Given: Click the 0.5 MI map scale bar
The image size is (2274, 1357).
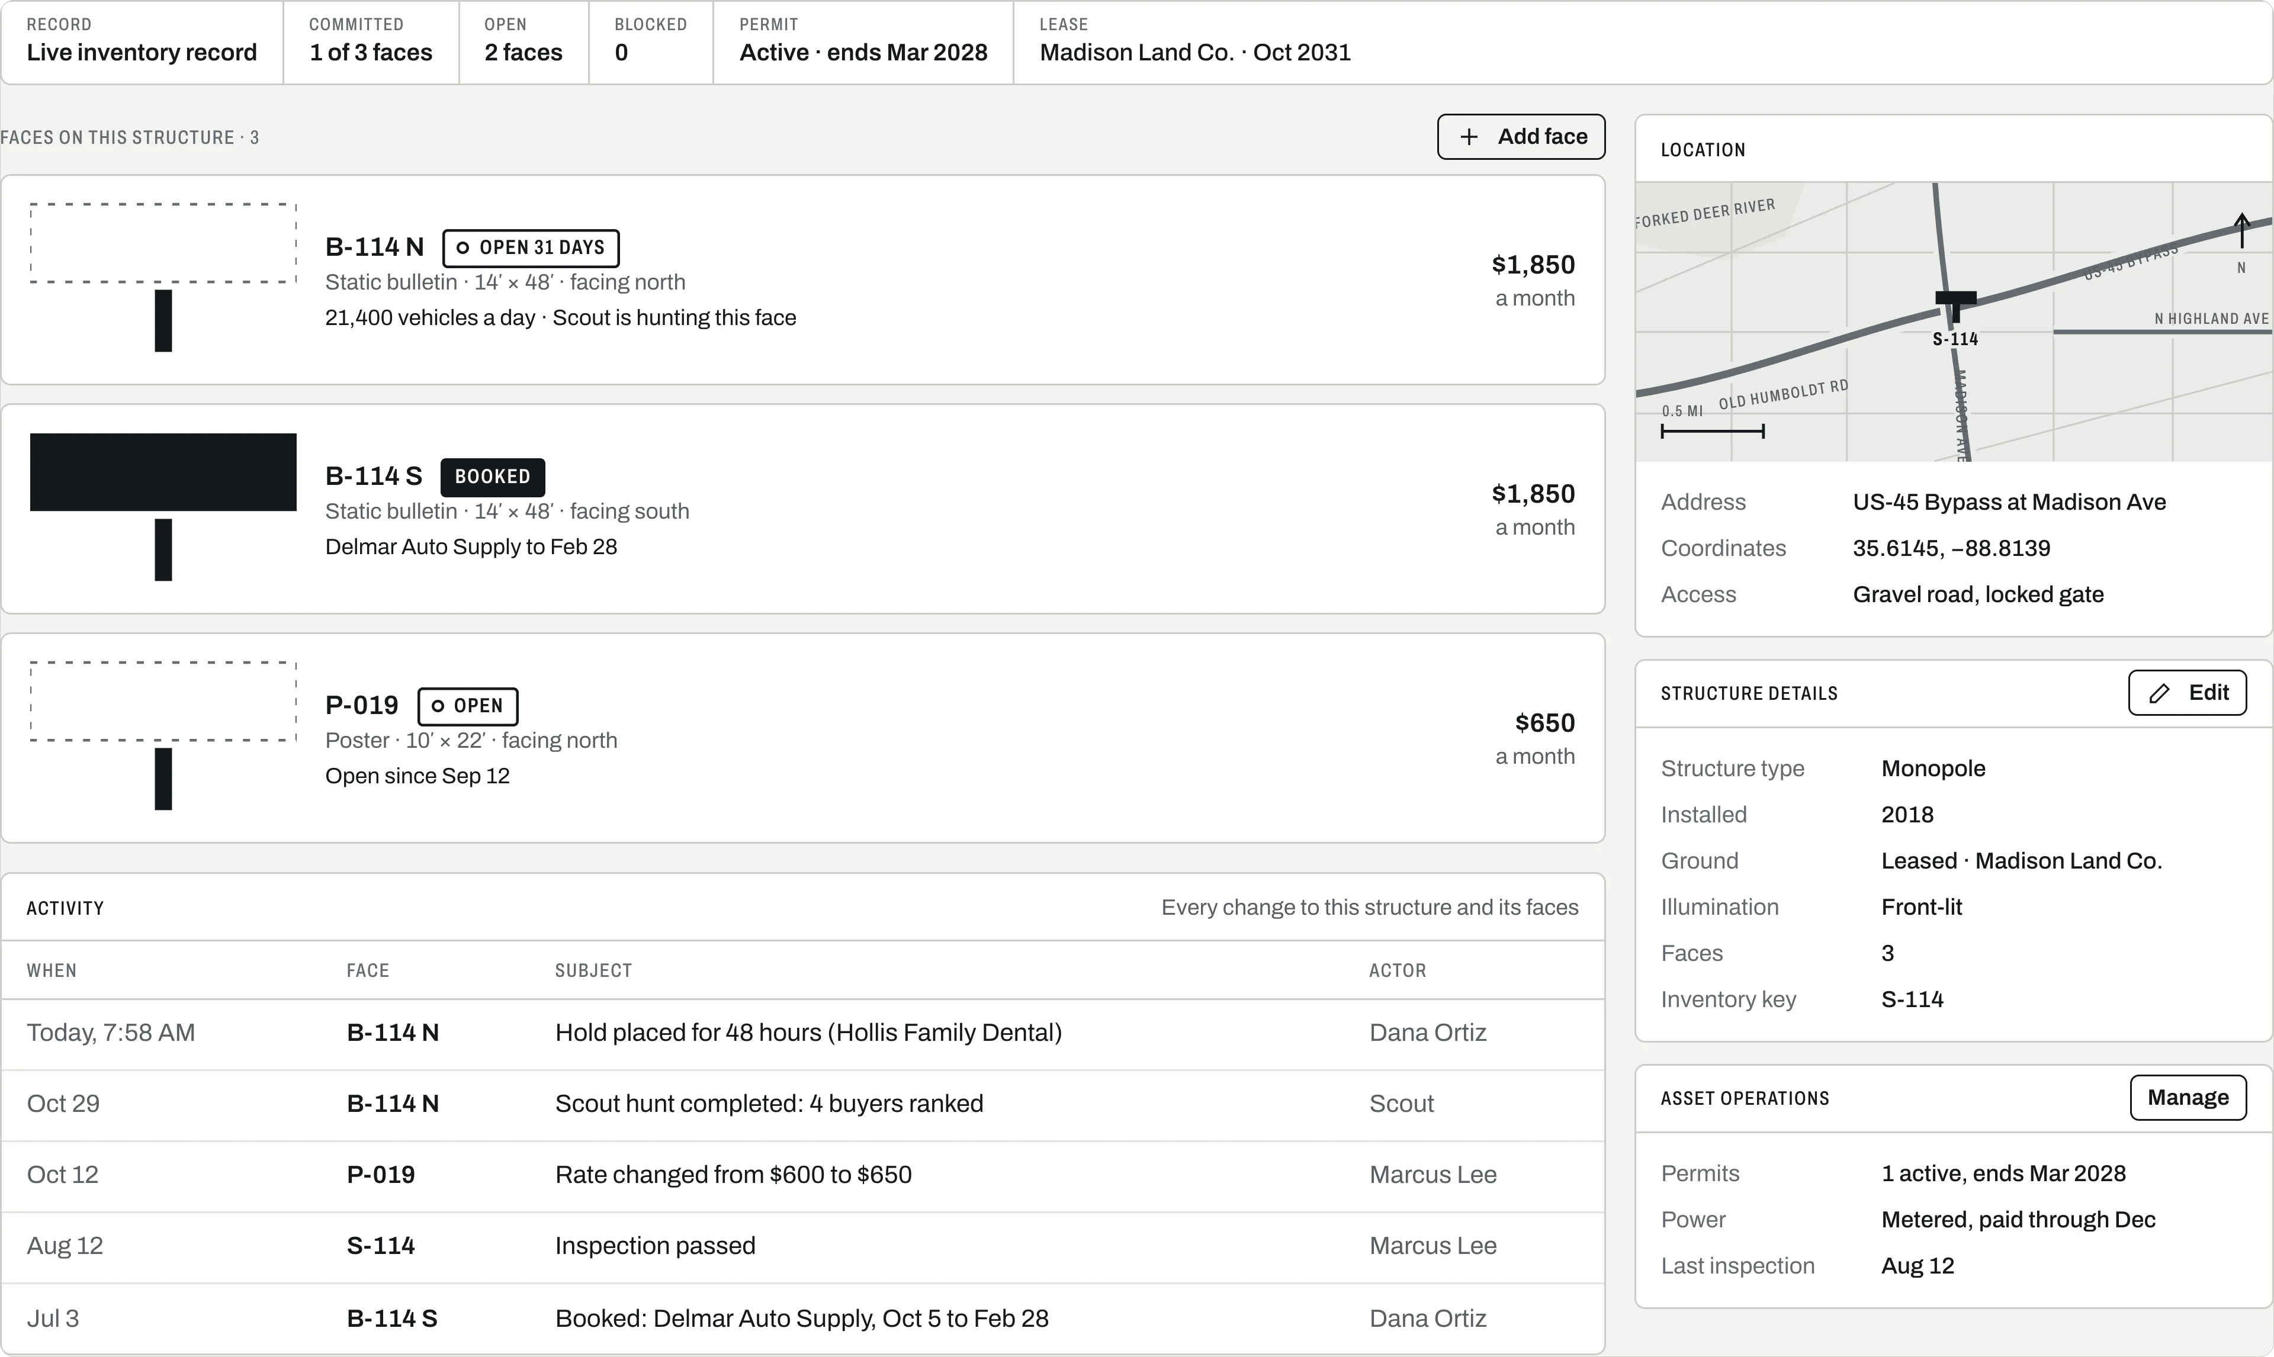Looking at the screenshot, I should click(1713, 430).
